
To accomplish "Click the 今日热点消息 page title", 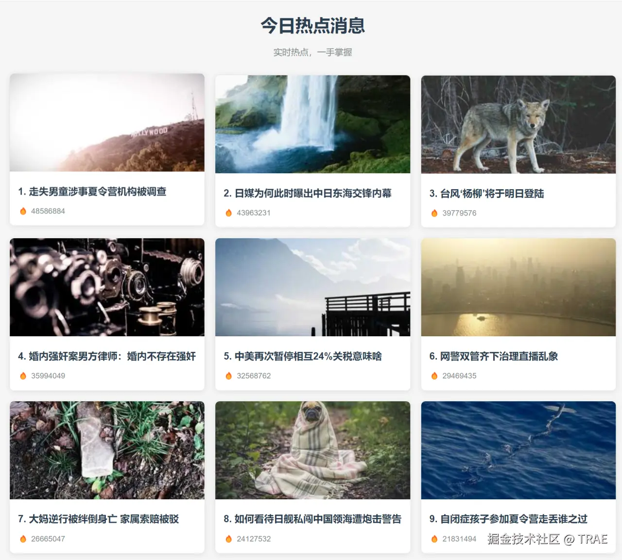I will 312,25.
